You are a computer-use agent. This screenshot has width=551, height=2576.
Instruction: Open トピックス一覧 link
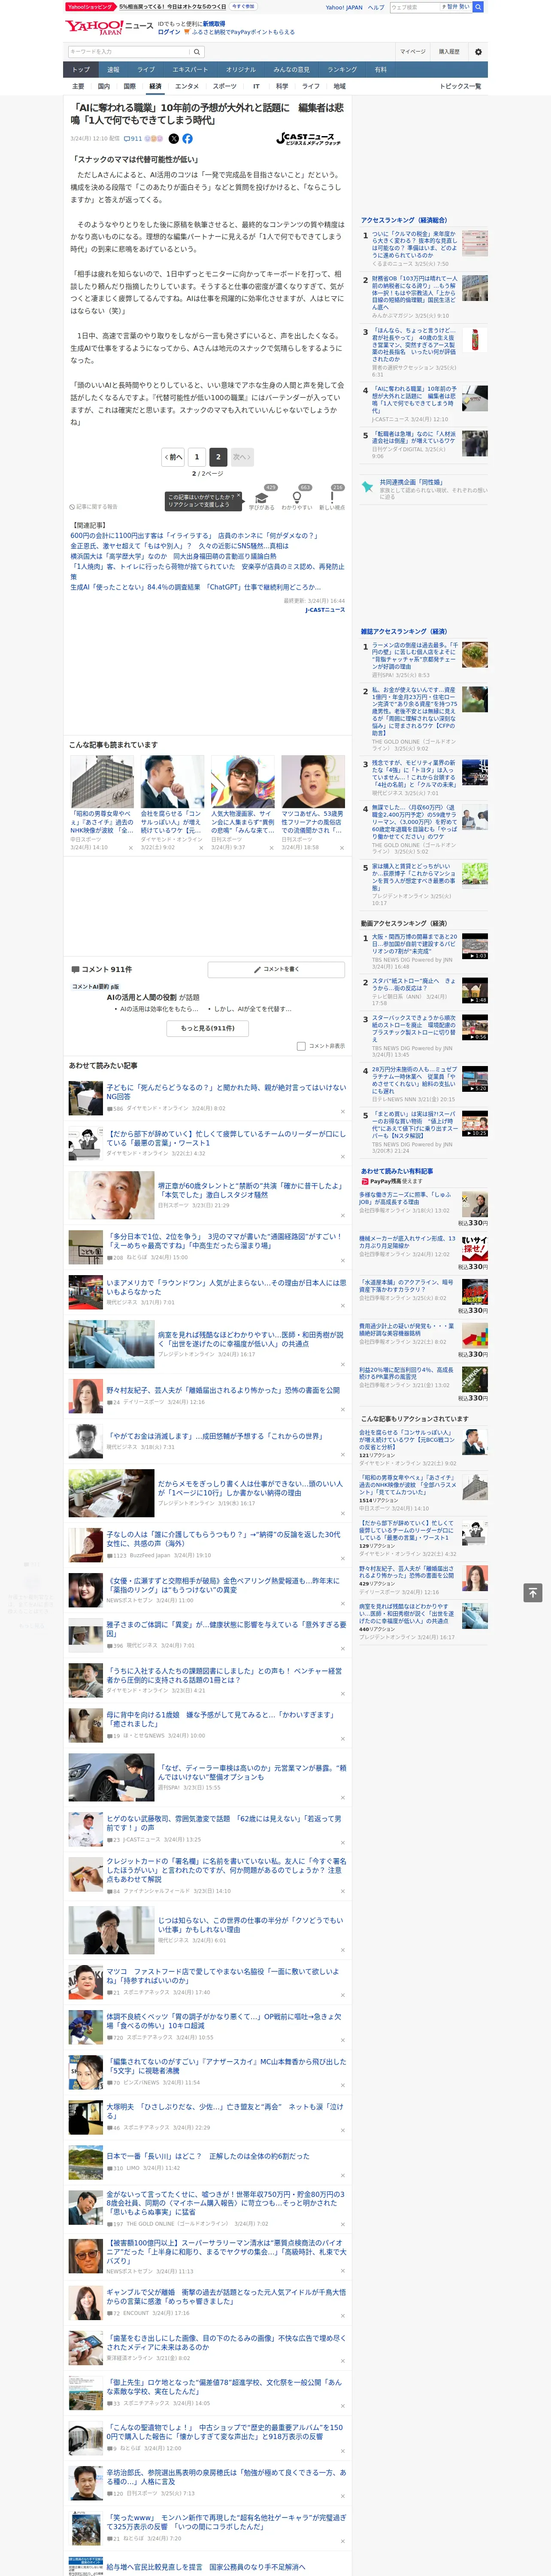[460, 86]
